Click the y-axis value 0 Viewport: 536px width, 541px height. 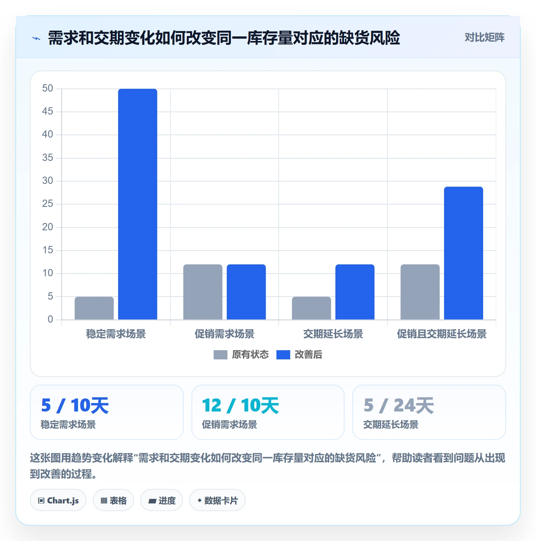(50, 319)
